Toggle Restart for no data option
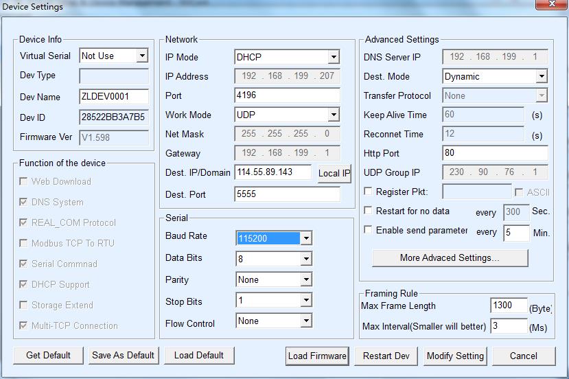The image size is (569, 379). click(369, 211)
